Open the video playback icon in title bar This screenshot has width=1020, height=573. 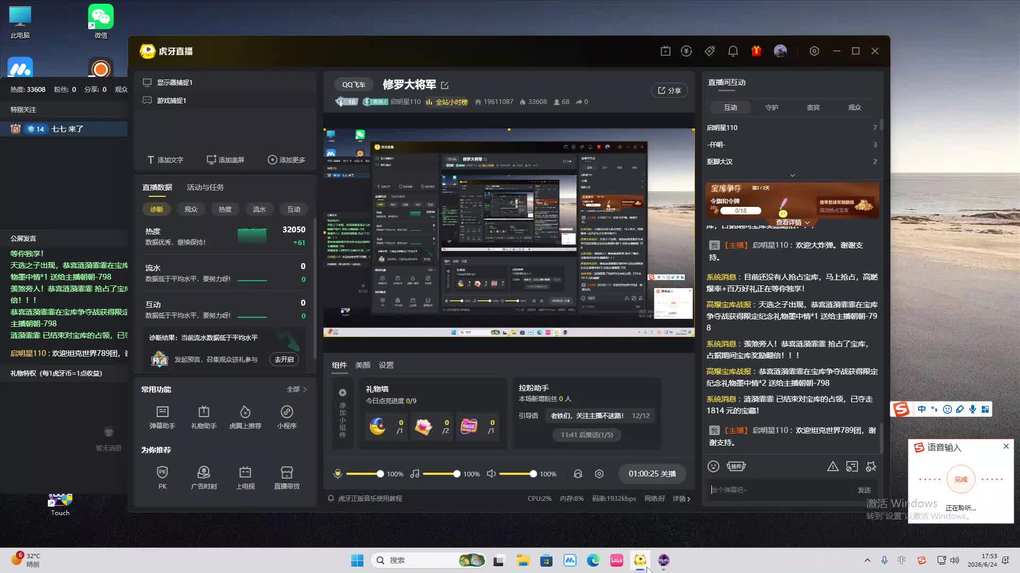(x=665, y=51)
